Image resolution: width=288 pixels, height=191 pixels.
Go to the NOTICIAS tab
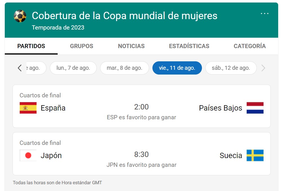click(131, 46)
